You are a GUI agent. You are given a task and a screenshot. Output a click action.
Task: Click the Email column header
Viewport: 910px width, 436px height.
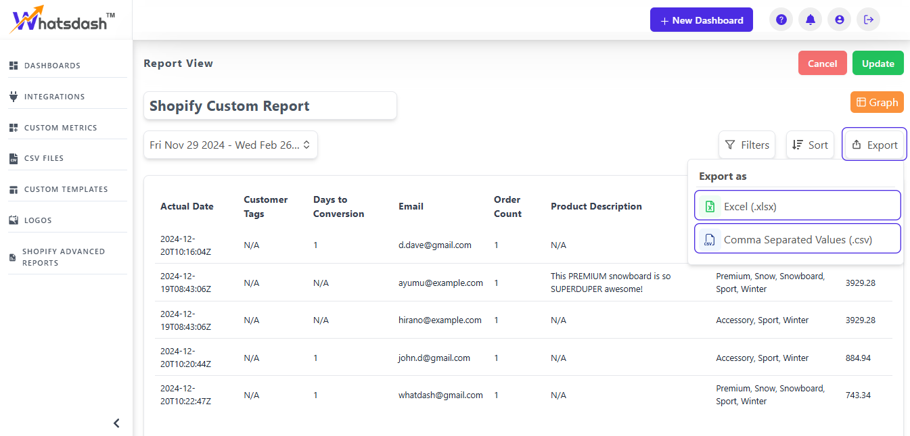click(x=411, y=207)
